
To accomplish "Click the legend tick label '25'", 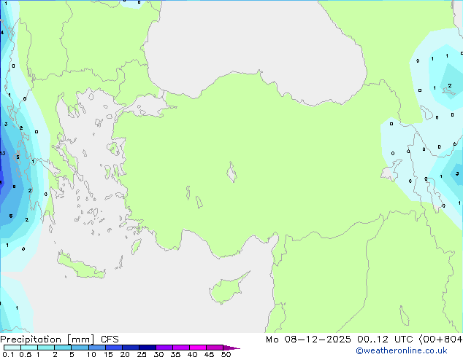I will click(142, 354).
